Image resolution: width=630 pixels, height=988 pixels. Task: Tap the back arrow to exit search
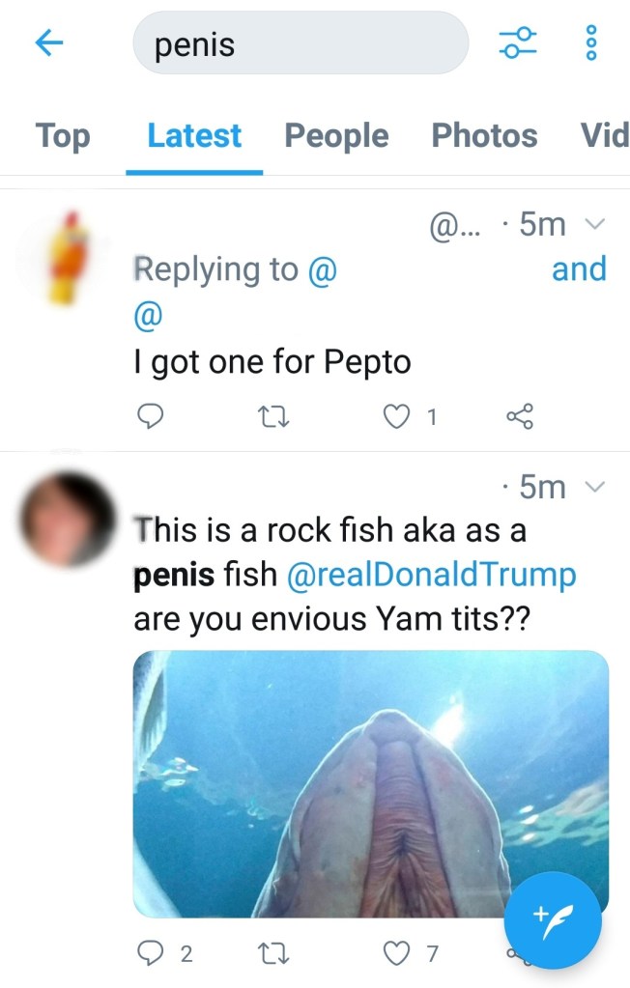click(x=47, y=42)
